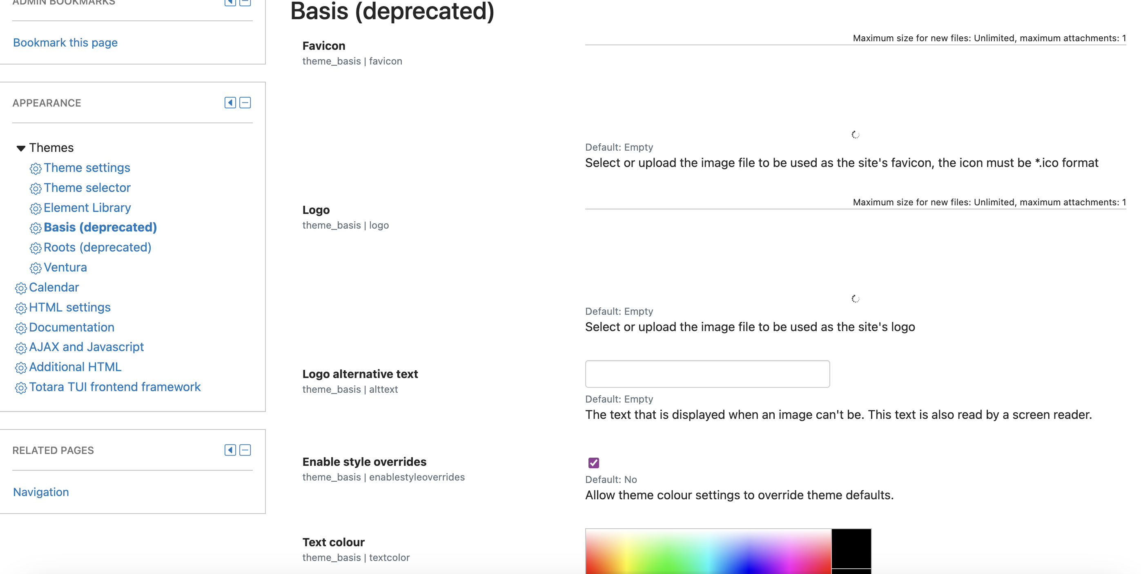Go to HTML settings
This screenshot has height=574, width=1141.
click(69, 307)
